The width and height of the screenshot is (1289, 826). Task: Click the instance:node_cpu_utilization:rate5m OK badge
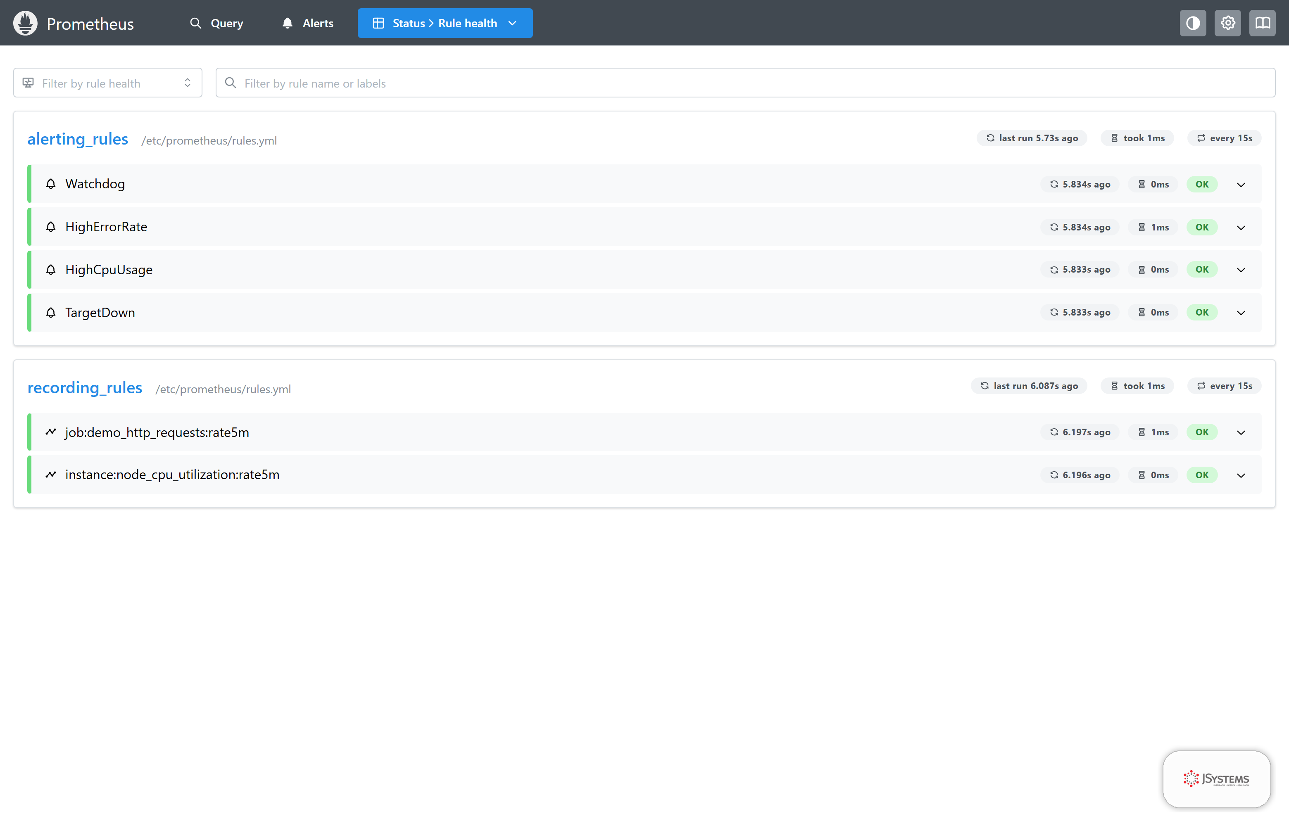(1202, 475)
